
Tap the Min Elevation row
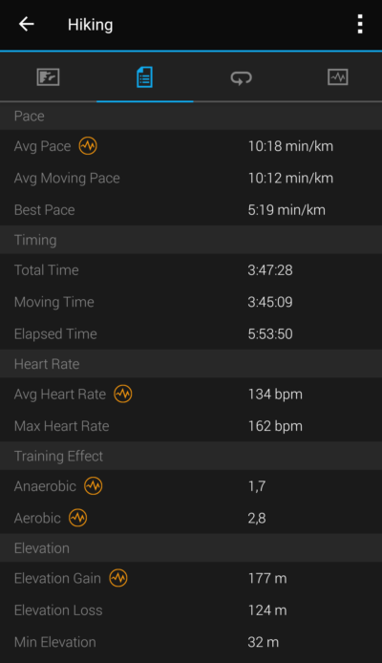click(x=191, y=642)
